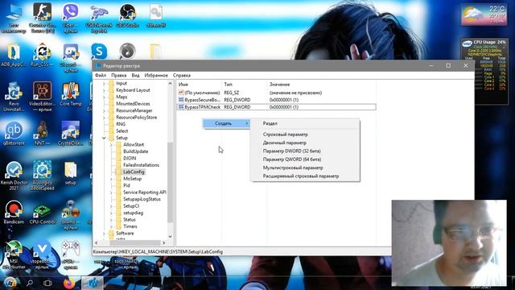
Task: Collapse the Setup tree node
Action: 104,138
